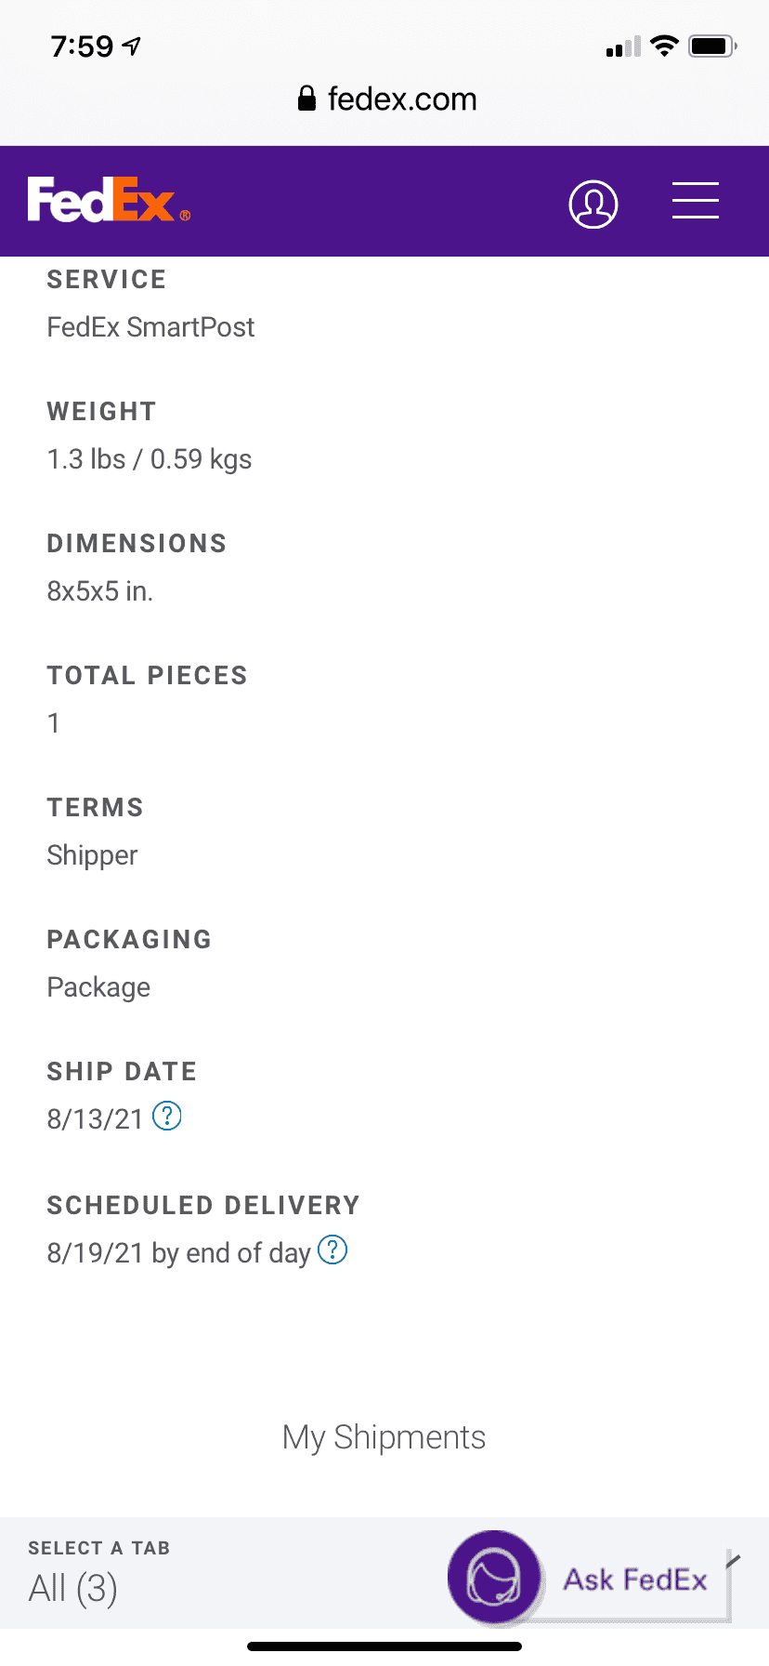Click small arrow at Ask FedEx widget corner
Image resolution: width=769 pixels, height=1666 pixels.
click(x=733, y=1560)
